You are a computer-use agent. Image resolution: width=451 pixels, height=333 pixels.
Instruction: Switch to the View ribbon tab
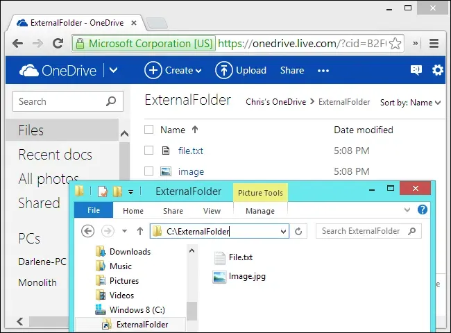point(212,211)
